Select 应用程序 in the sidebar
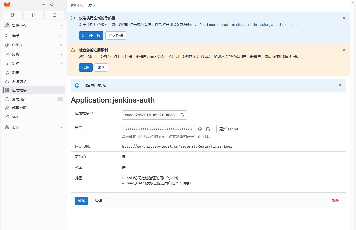Image resolution: width=356 pixels, height=230 pixels. click(34, 90)
